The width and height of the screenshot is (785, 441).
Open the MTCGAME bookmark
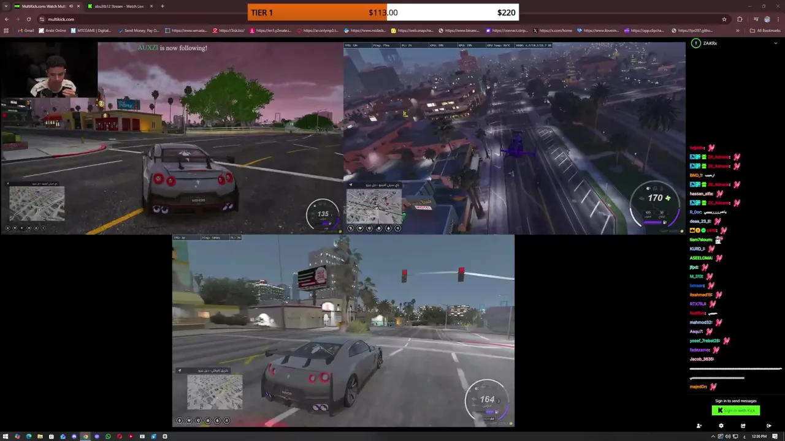click(x=91, y=30)
